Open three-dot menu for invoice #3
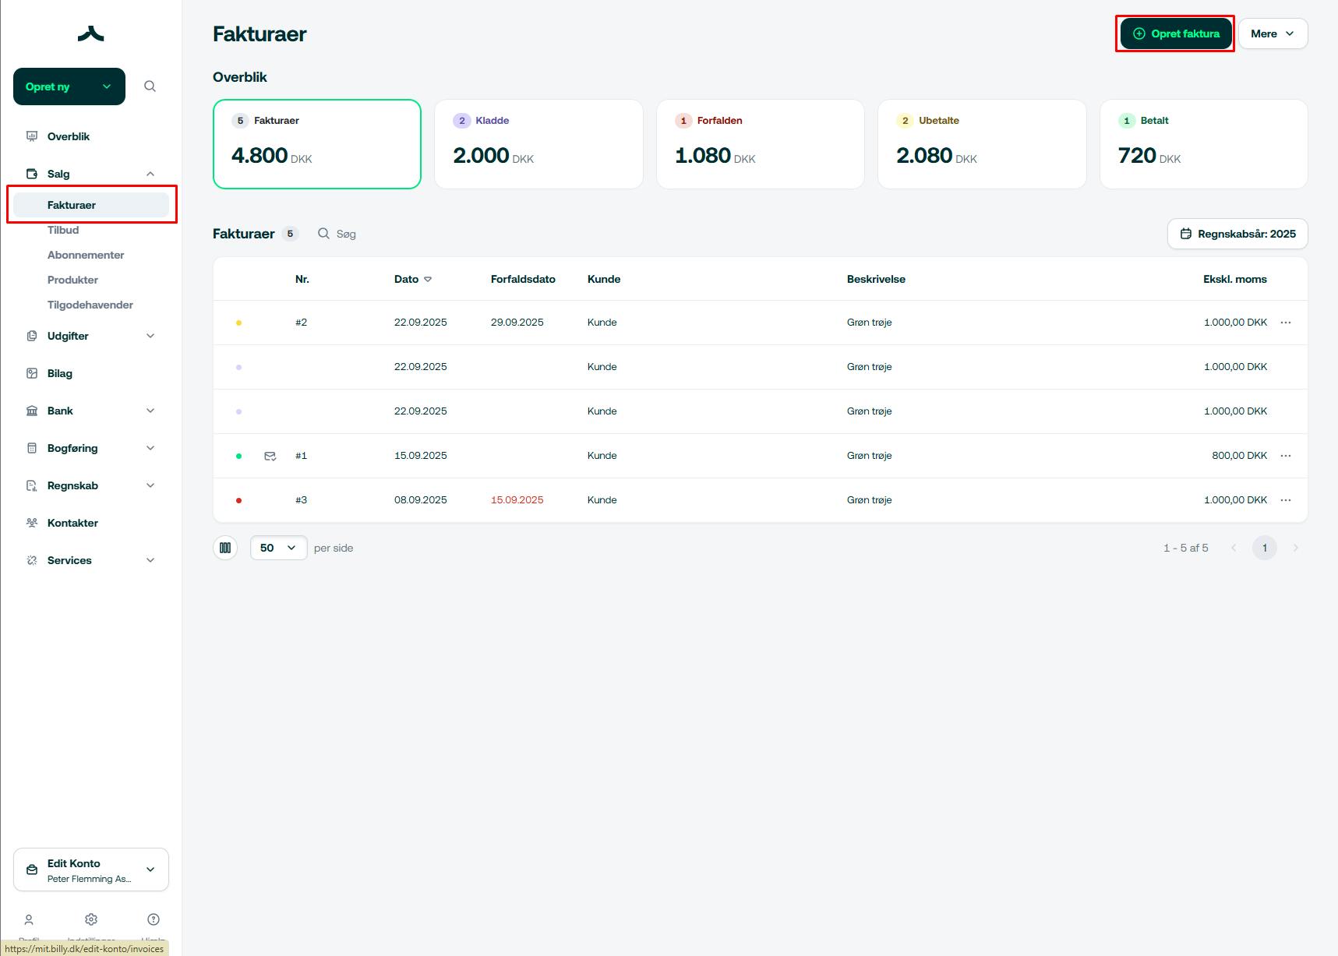The image size is (1338, 956). click(x=1286, y=500)
